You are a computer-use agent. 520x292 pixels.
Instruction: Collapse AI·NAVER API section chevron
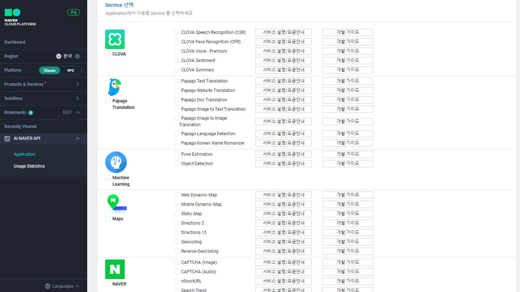tap(78, 138)
